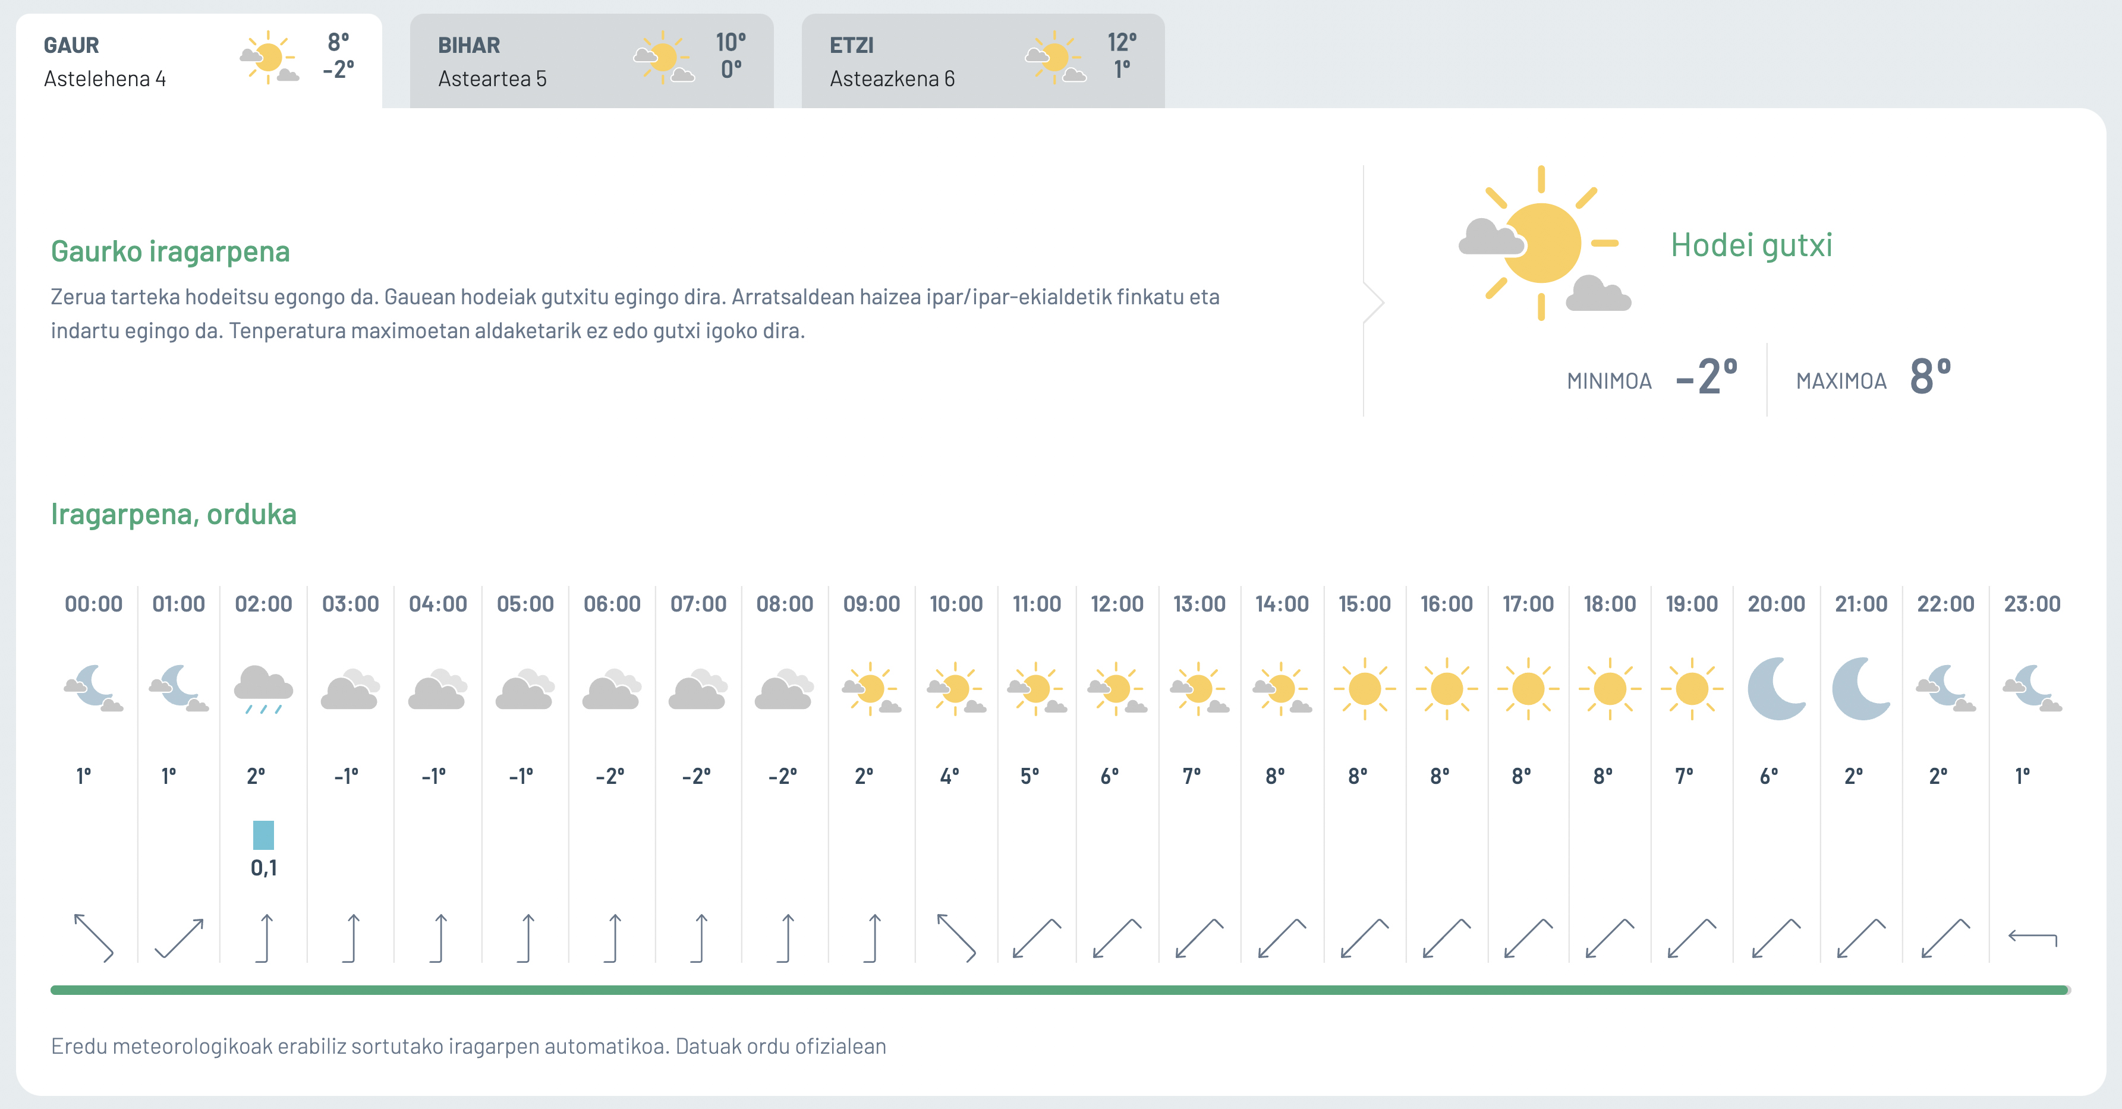Open the ETZI Asteazkena 6 tab
The height and width of the screenshot is (1109, 2122).
pyautogui.click(x=983, y=61)
